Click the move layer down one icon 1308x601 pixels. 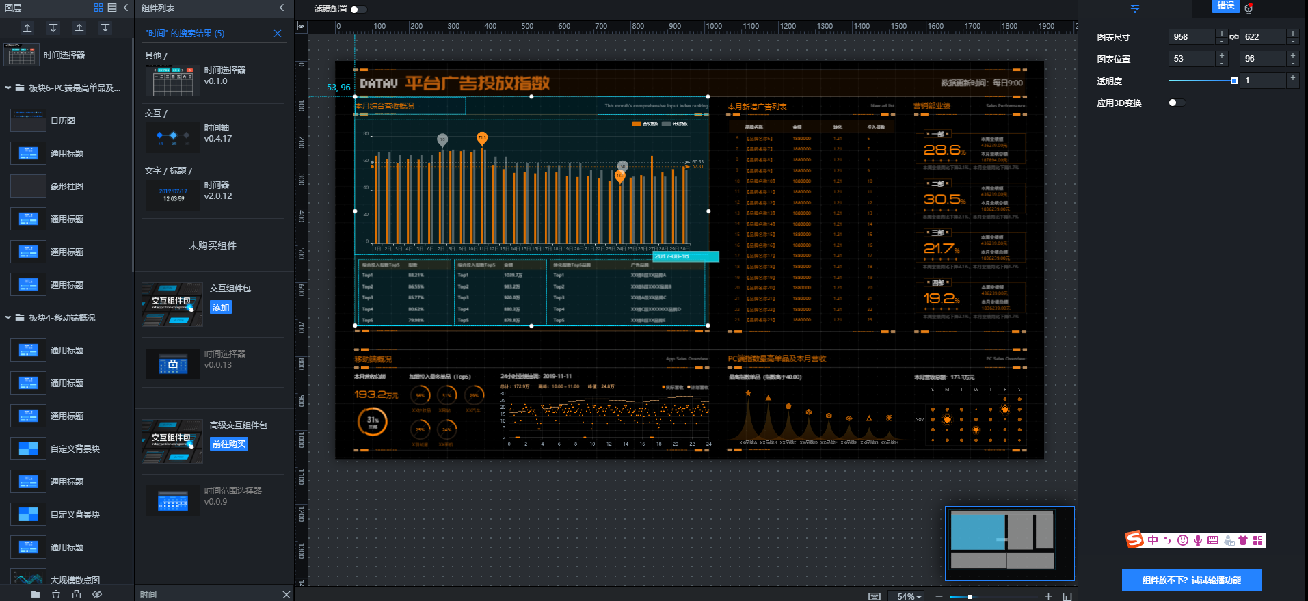pyautogui.click(x=105, y=28)
